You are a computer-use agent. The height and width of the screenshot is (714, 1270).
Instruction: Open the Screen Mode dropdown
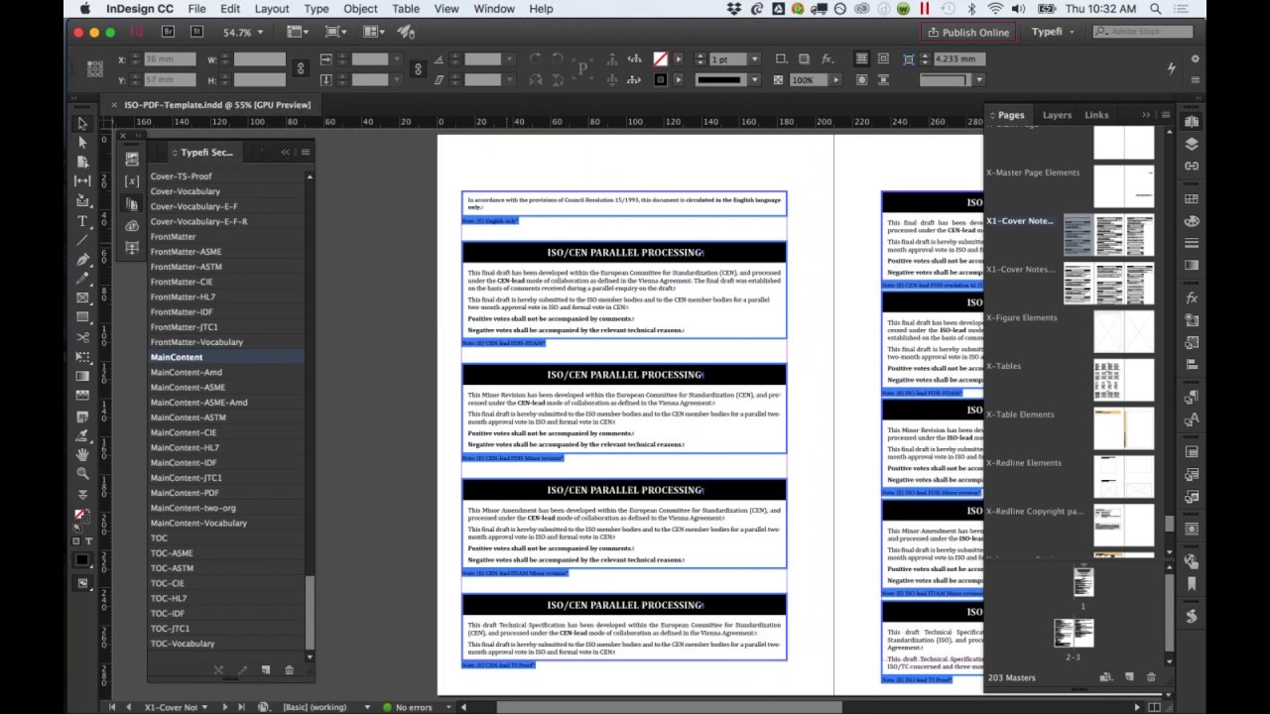point(338,32)
